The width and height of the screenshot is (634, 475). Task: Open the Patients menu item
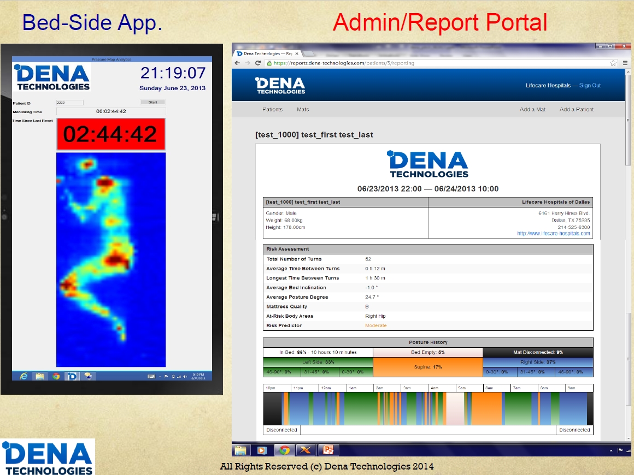[273, 109]
